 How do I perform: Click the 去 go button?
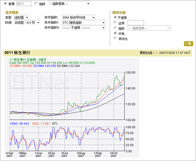click(188, 43)
